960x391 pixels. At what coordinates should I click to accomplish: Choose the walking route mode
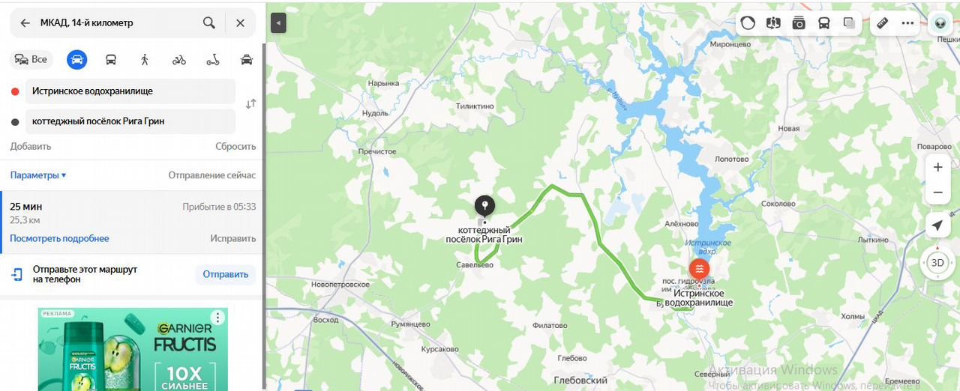145,59
